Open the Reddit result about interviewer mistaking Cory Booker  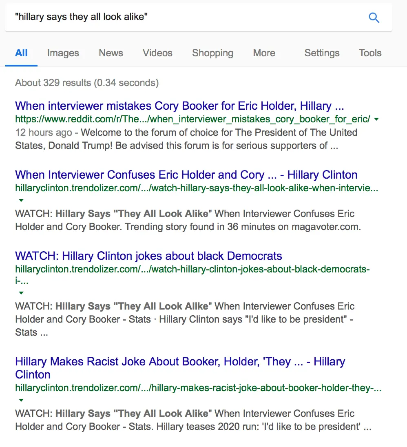[x=179, y=106]
